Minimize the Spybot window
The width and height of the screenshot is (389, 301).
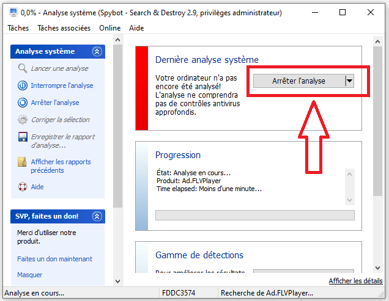tap(315, 12)
